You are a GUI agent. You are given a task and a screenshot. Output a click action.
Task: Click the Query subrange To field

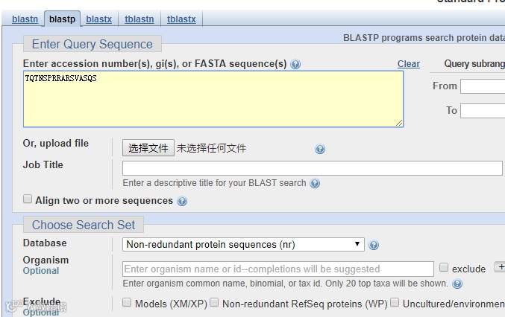coord(483,111)
